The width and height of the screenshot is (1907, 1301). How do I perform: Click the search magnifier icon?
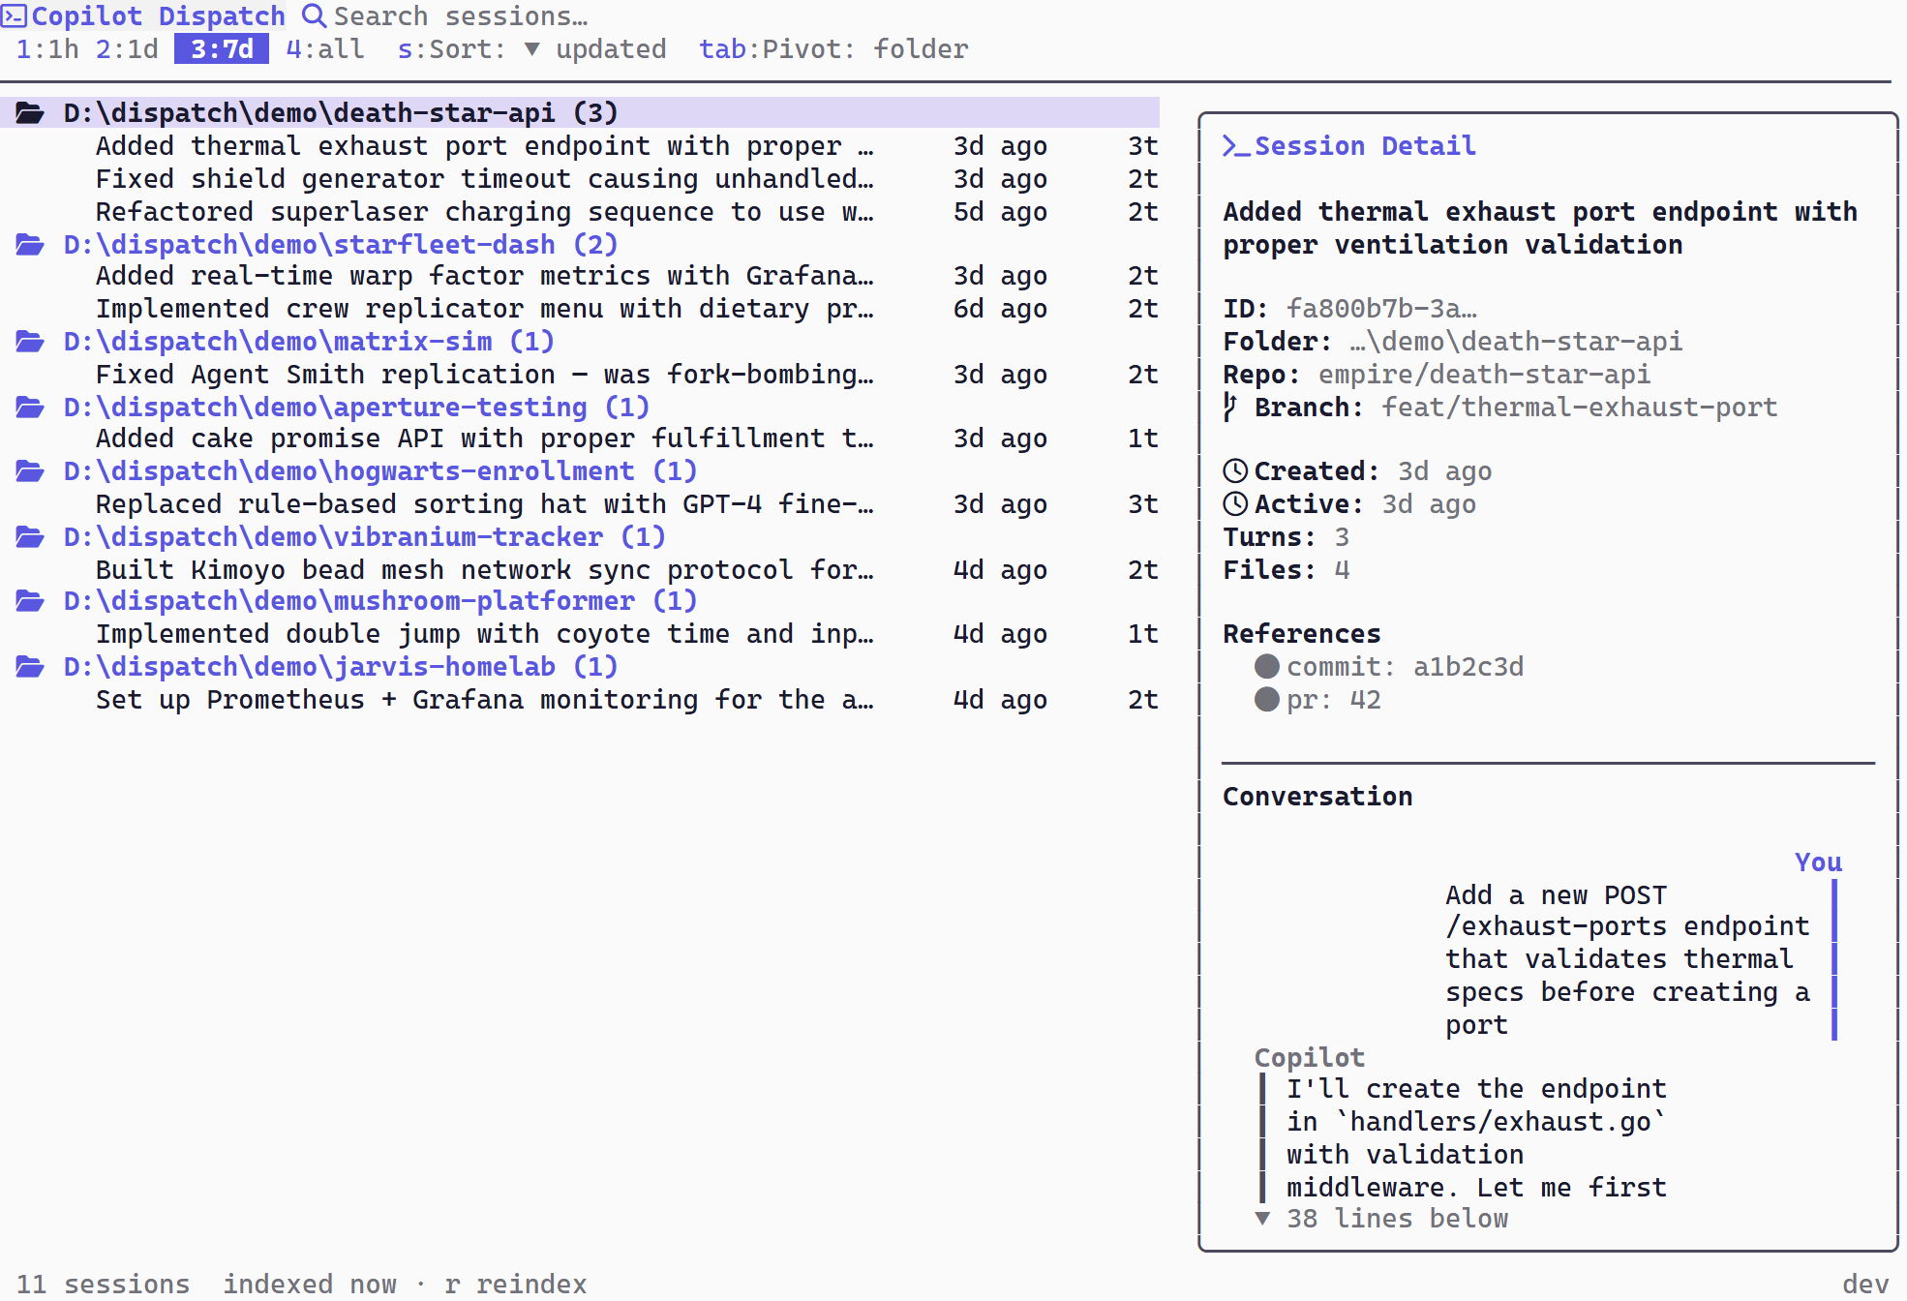click(x=314, y=15)
